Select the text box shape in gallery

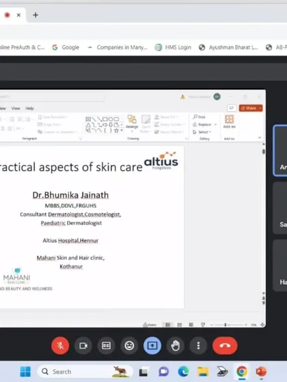(x=88, y=119)
